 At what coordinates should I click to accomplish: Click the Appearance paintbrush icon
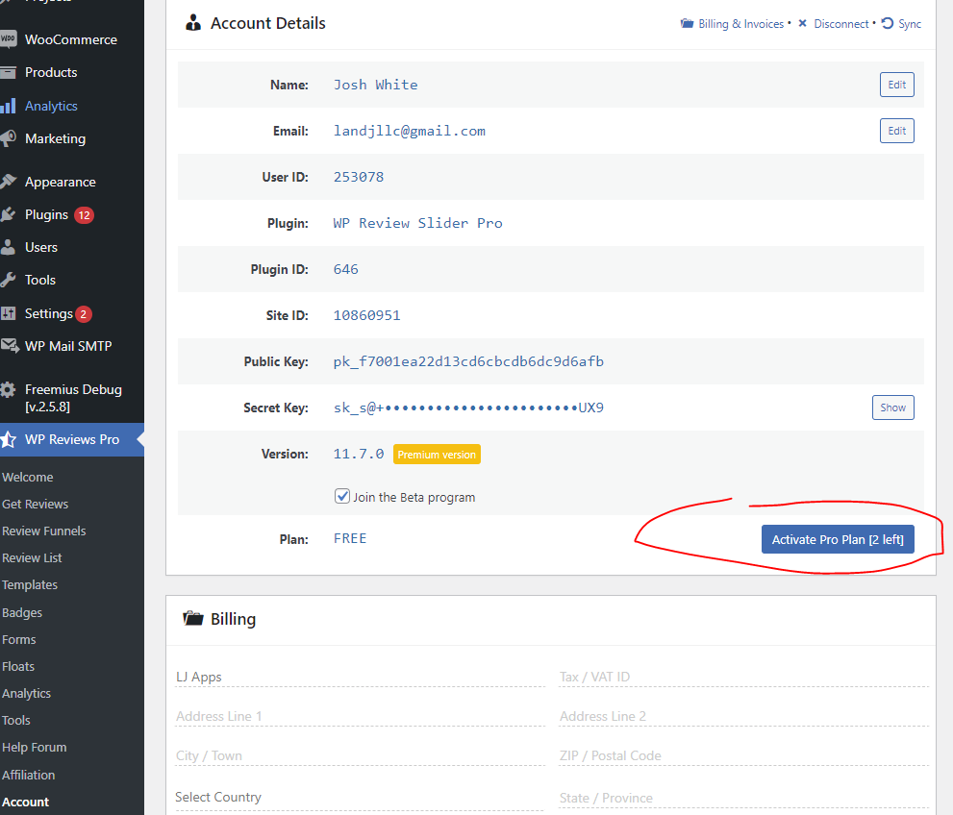[8, 182]
